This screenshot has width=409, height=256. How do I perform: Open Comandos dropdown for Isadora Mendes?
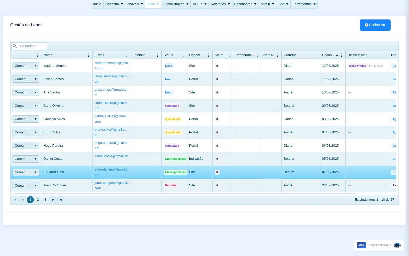(26, 66)
